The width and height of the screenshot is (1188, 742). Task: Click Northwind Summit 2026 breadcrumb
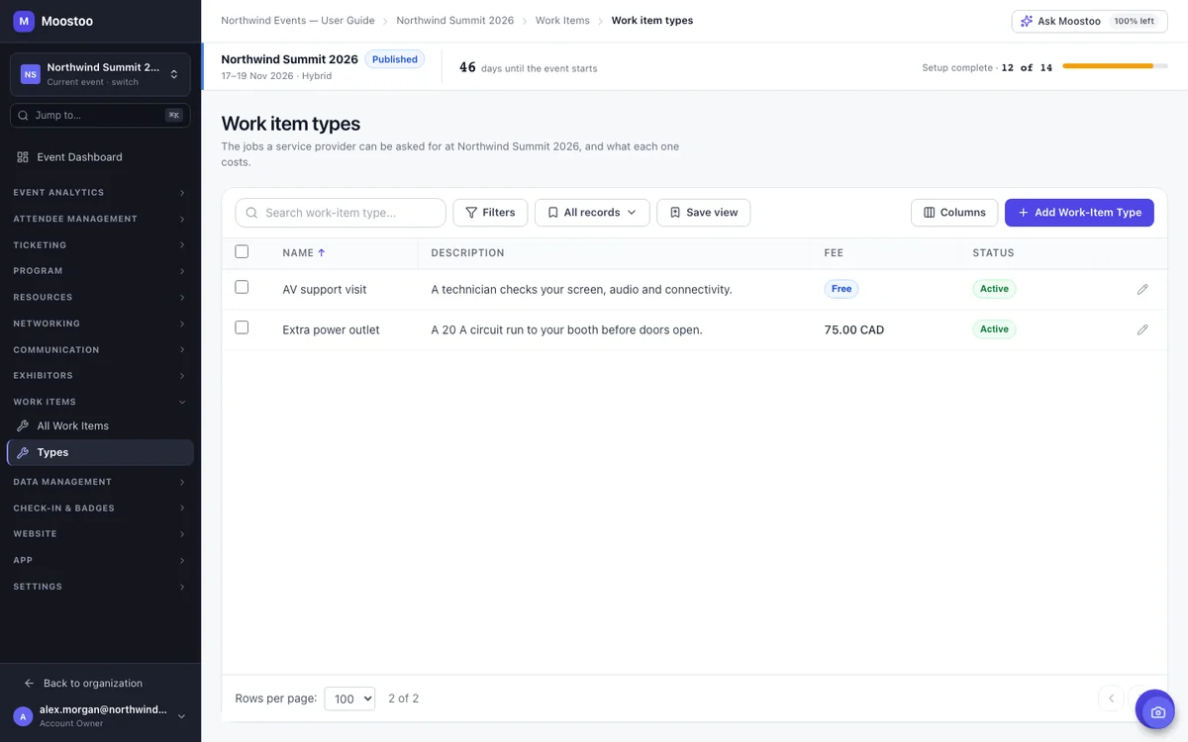(x=455, y=21)
